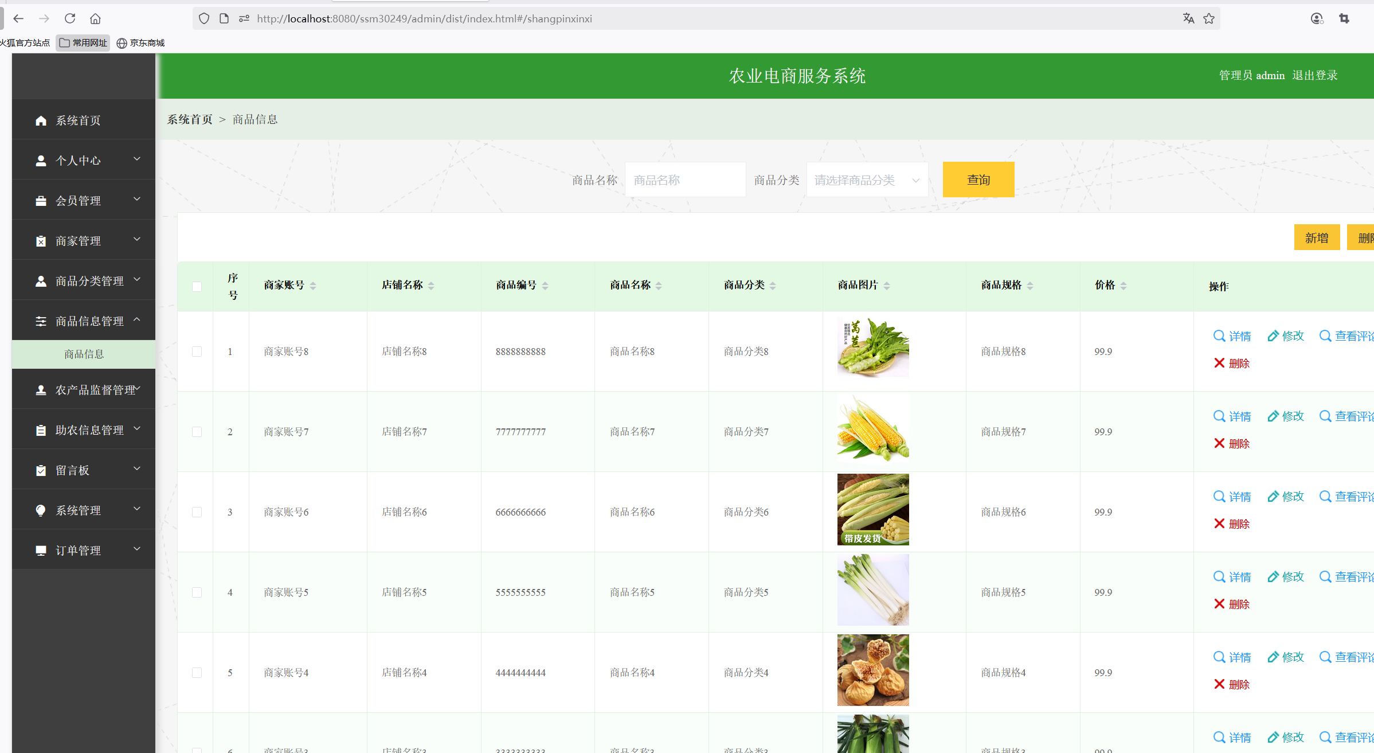Click the red X delete icon on row 2
The image size is (1374, 753).
tap(1219, 443)
